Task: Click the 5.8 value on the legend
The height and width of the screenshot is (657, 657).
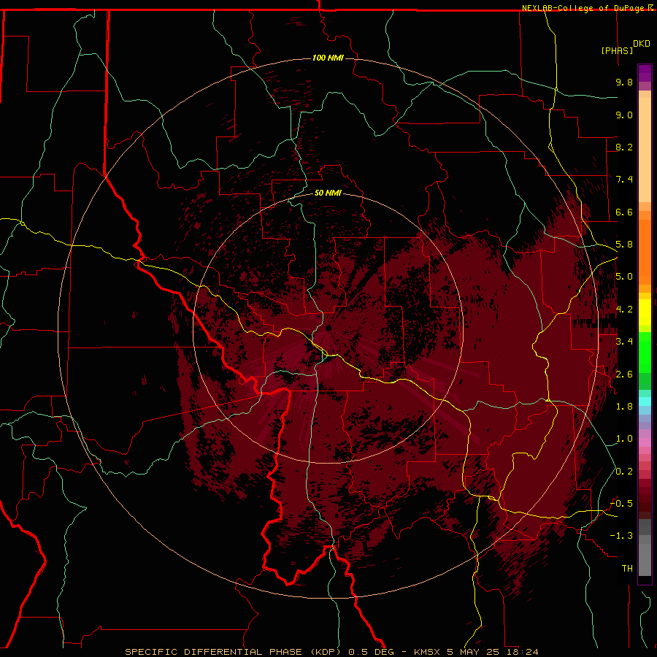Action: (624, 245)
